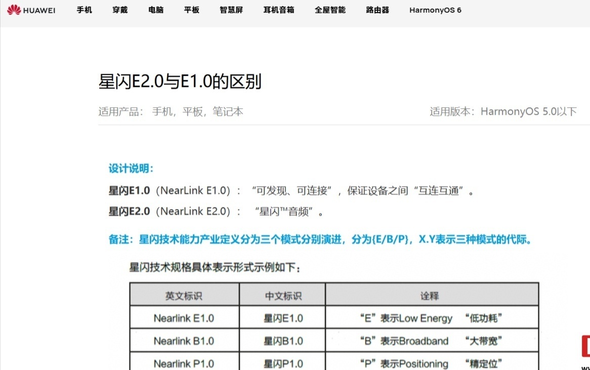Click the 星闪E2.0 (NearLink E2.0) line

[216, 212]
